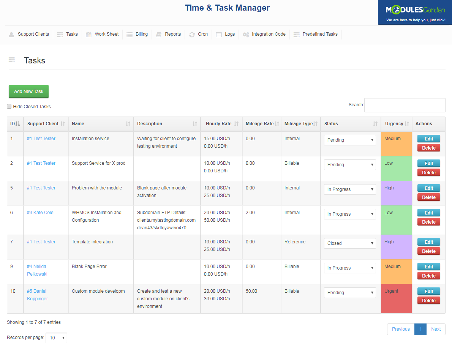
Task: Click the Add New Task button
Action: pos(28,91)
